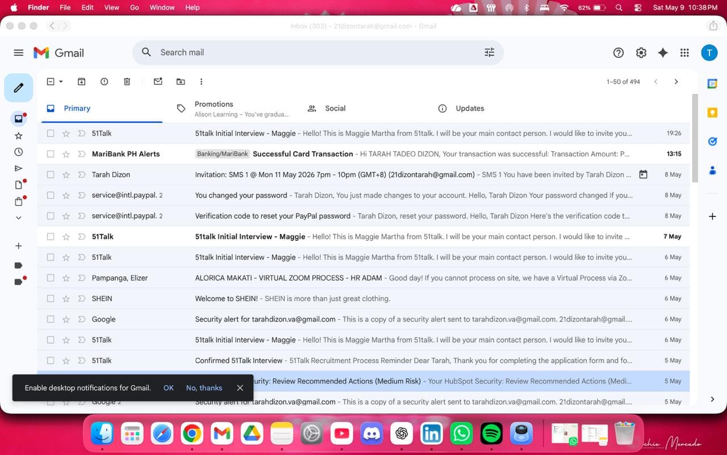Dismiss the notification prompt with X
The height and width of the screenshot is (455, 727).
click(x=240, y=388)
